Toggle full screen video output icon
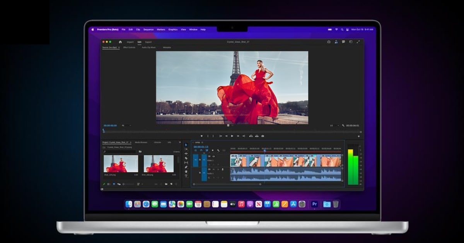 tap(351, 42)
